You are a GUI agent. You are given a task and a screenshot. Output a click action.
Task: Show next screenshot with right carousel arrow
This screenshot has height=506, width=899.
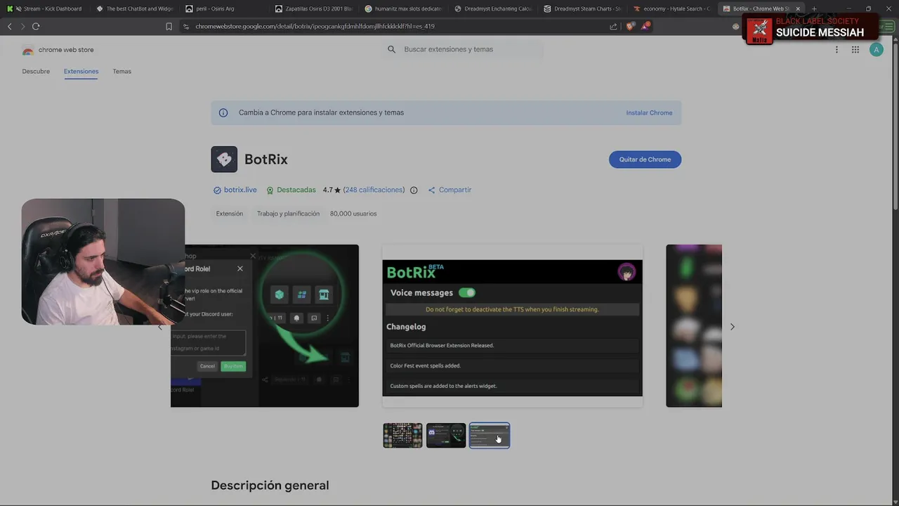click(733, 327)
